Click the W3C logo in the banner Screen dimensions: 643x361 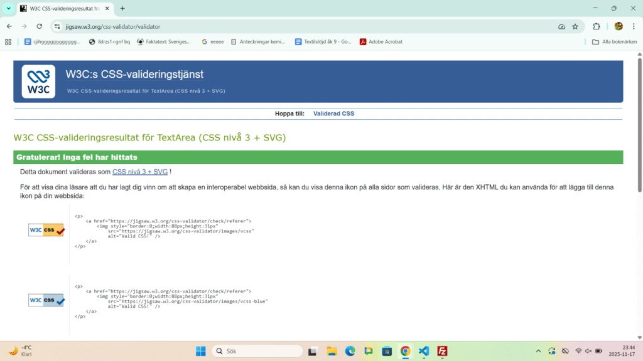(38, 81)
